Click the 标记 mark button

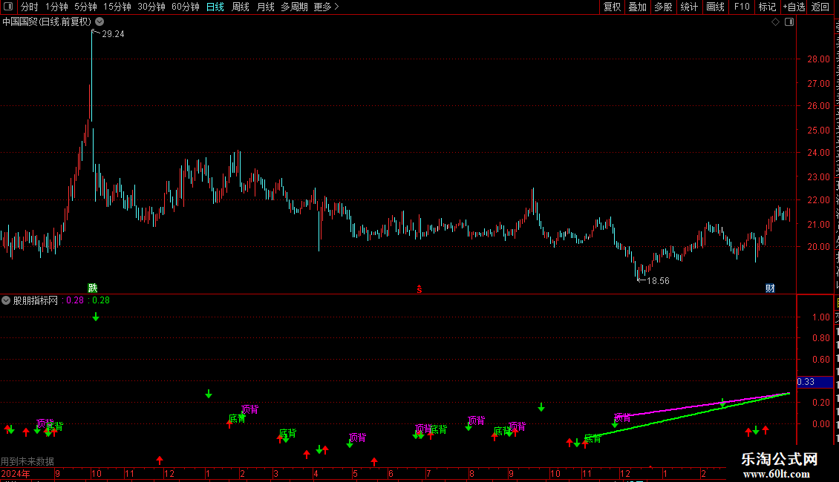tap(767, 7)
